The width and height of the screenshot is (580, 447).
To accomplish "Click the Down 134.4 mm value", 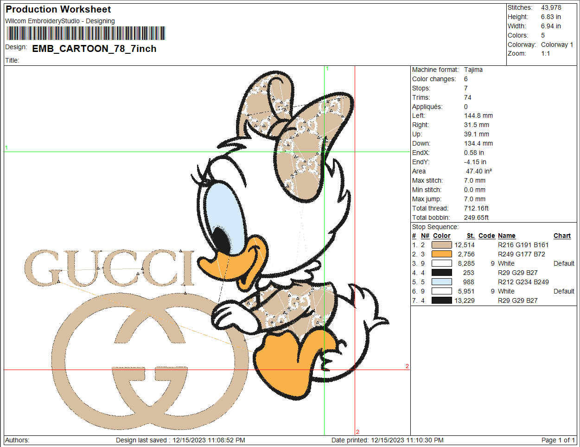I will point(478,143).
